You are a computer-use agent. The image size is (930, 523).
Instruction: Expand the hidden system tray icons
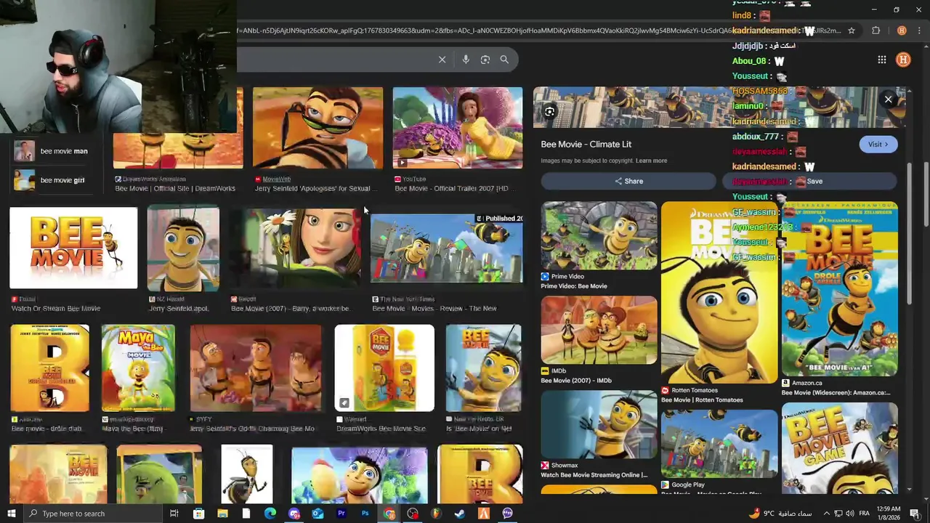825,514
